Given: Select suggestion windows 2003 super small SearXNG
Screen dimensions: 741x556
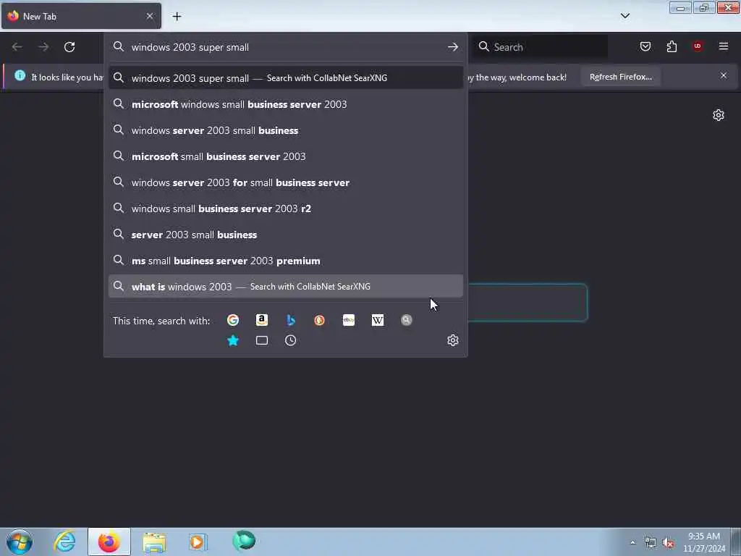Looking at the screenshot, I should (285, 78).
